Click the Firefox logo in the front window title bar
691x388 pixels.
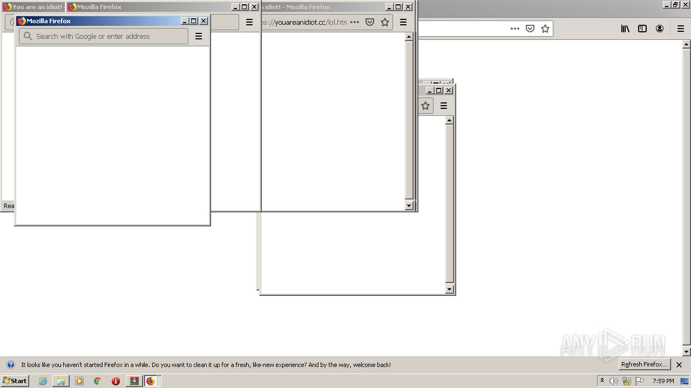point(22,21)
